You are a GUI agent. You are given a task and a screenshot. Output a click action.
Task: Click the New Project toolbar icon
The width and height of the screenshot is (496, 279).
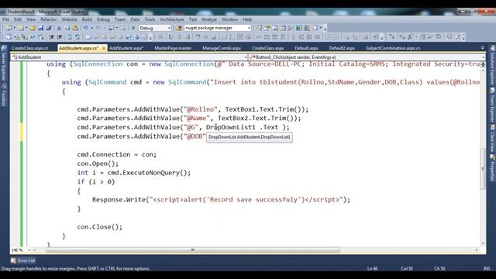(x=8, y=28)
